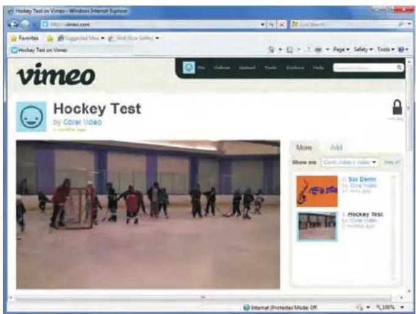
Task: Open the Tools menu in command bar
Action: point(386,50)
